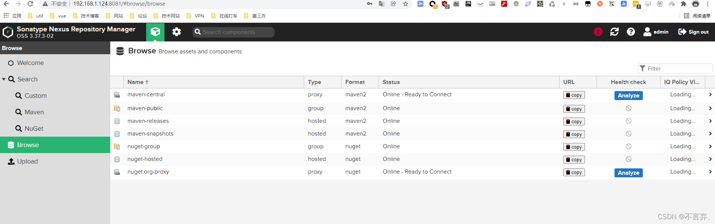Expand the nuget-hosted row chevron
Image resolution: width=715 pixels, height=224 pixels.
pyautogui.click(x=710, y=159)
